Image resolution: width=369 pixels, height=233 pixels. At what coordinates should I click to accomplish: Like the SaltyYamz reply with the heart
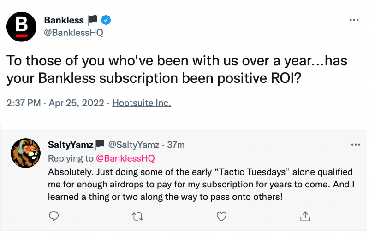pos(222,216)
